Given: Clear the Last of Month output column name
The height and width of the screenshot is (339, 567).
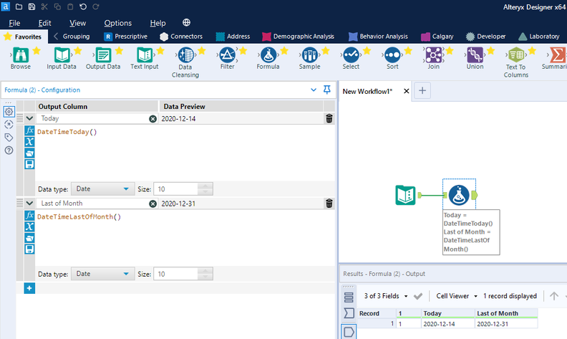Looking at the screenshot, I should coord(152,204).
